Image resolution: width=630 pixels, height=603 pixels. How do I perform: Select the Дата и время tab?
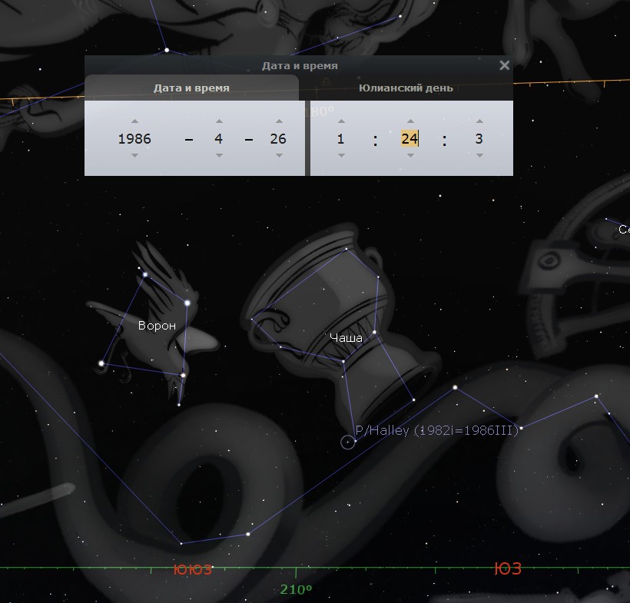191,88
